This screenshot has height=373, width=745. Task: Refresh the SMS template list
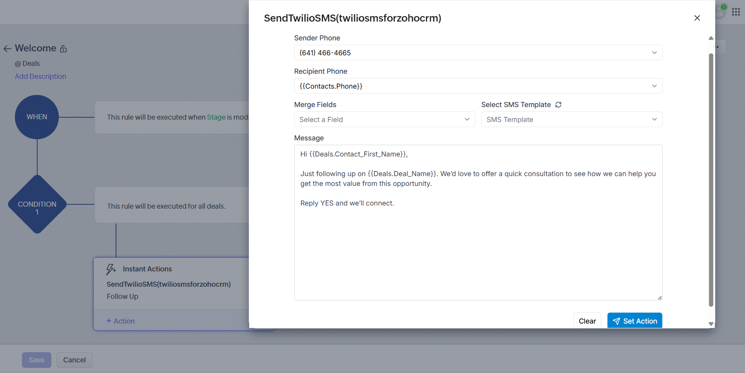[x=558, y=105]
